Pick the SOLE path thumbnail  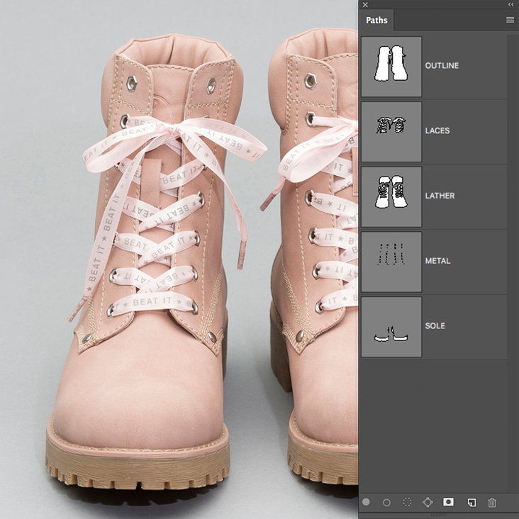[x=391, y=327]
